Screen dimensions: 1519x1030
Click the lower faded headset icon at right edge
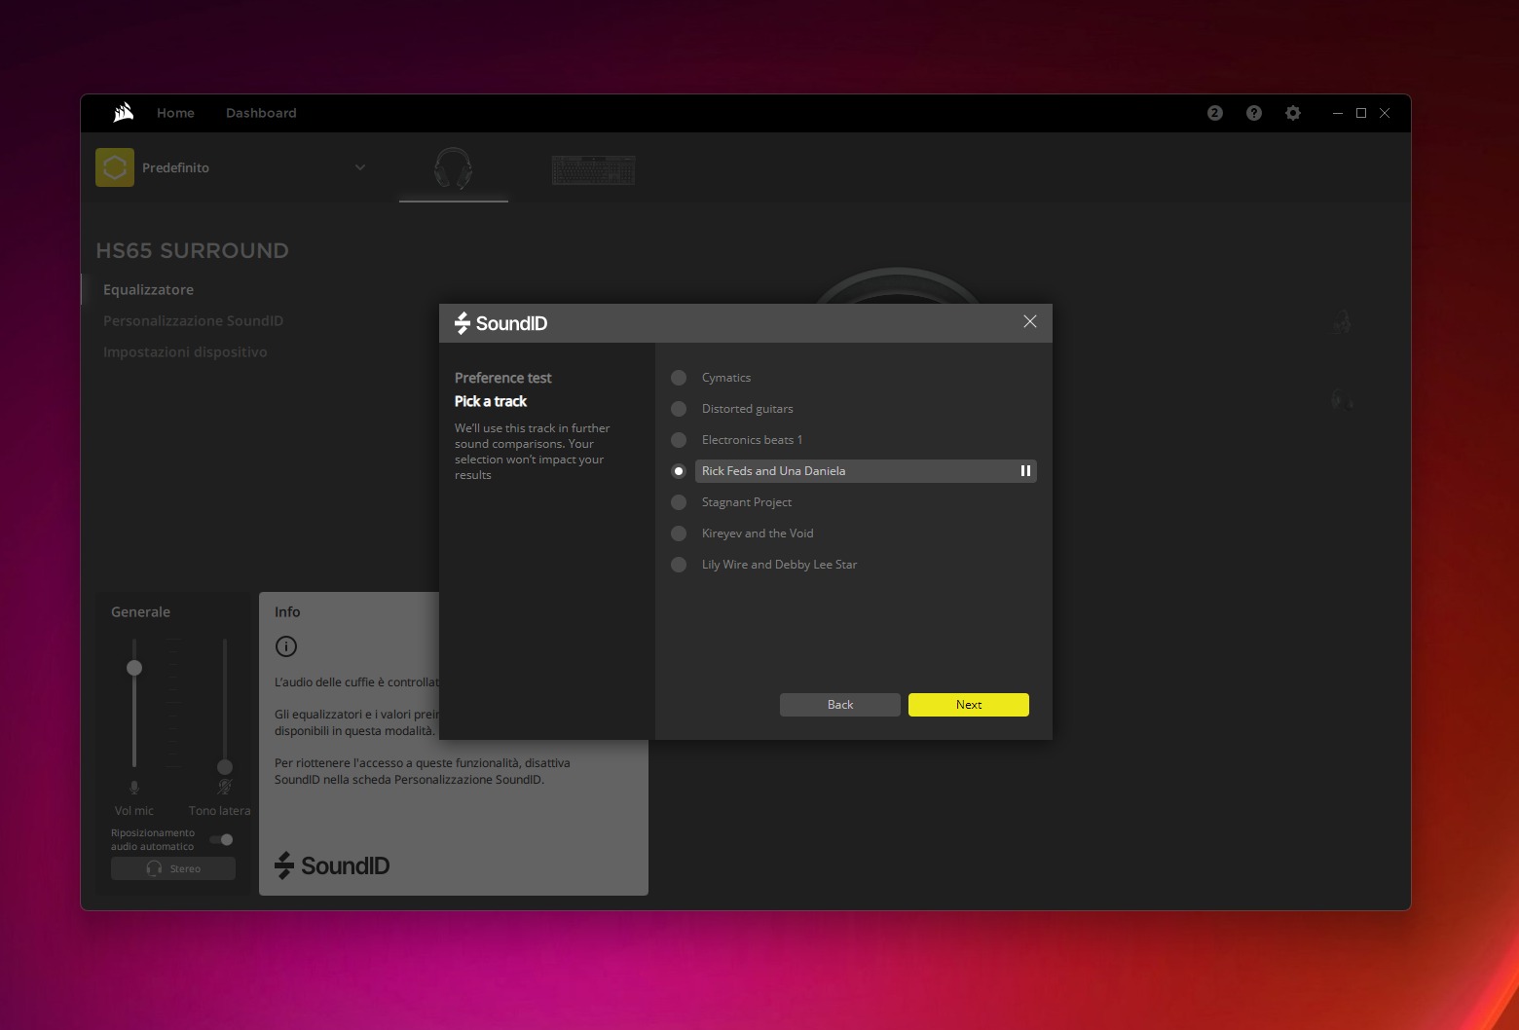pyautogui.click(x=1342, y=399)
